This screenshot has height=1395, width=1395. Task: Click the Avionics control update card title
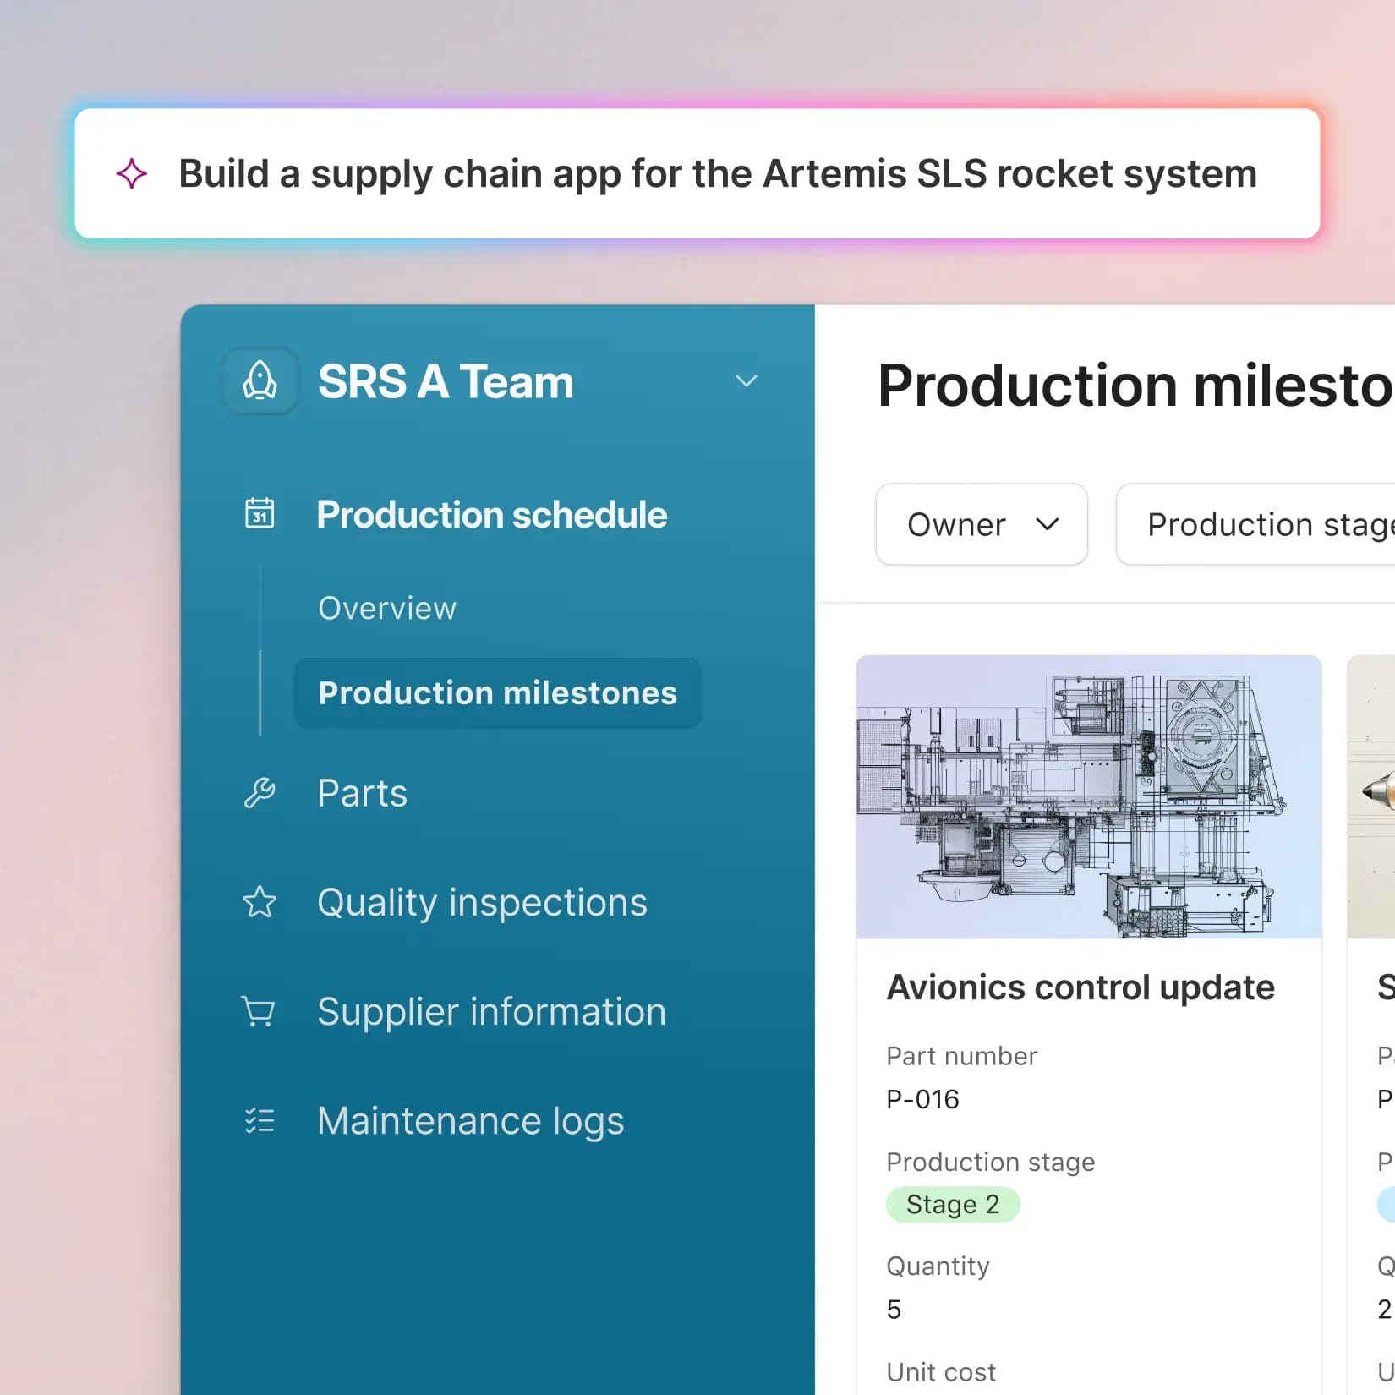coord(1080,987)
